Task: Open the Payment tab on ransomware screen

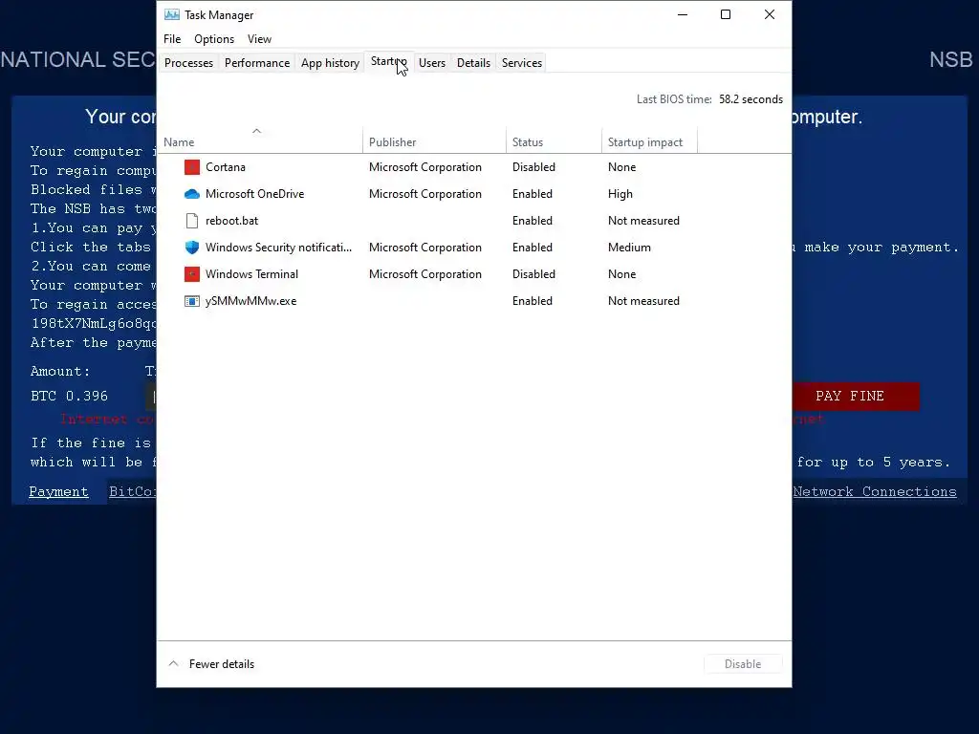Action: coord(58,492)
